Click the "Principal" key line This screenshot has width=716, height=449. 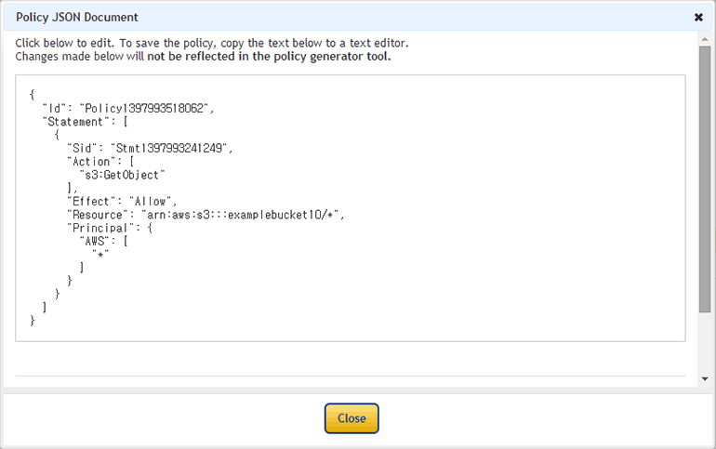click(x=100, y=228)
